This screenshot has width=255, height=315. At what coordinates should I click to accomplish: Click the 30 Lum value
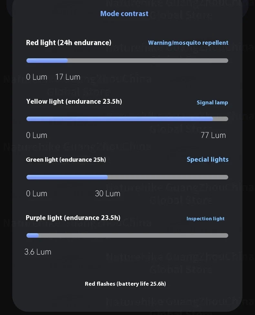pos(107,194)
